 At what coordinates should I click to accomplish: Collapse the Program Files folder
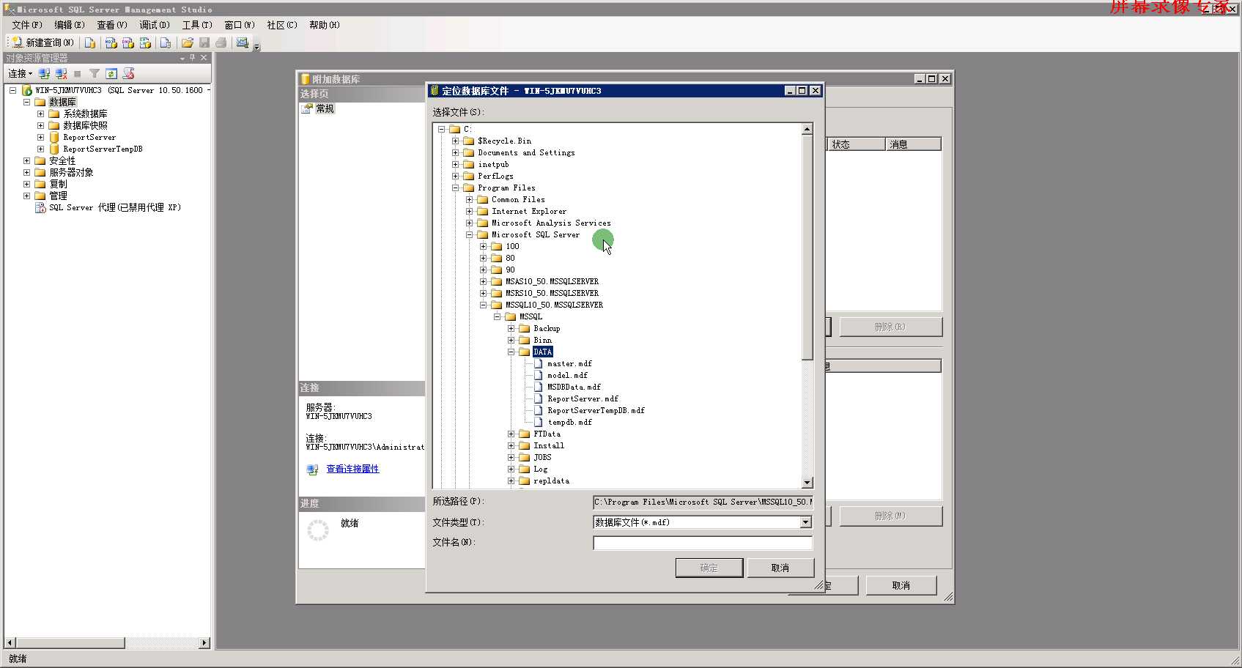pyautogui.click(x=456, y=188)
